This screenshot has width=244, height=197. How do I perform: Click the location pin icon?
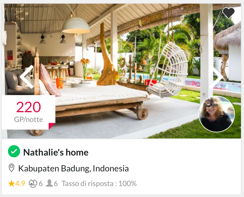point(12,168)
